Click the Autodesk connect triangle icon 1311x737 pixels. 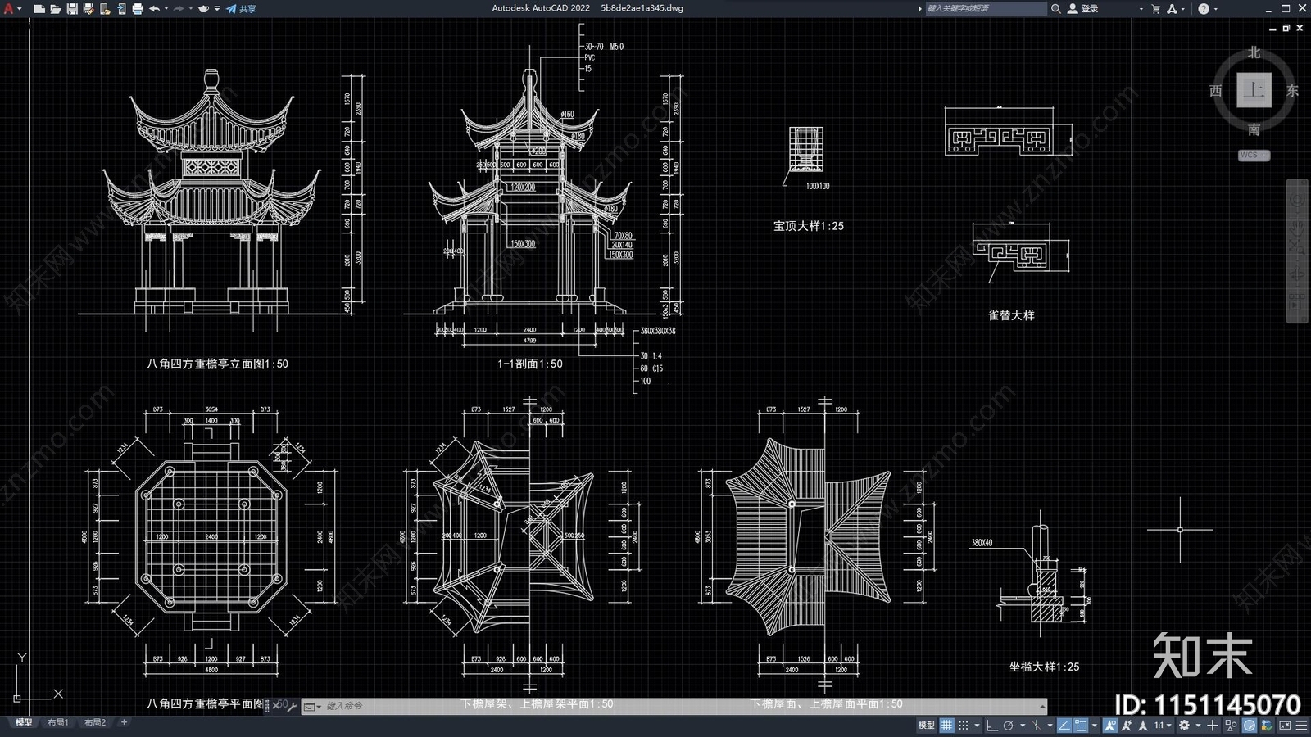click(1173, 8)
